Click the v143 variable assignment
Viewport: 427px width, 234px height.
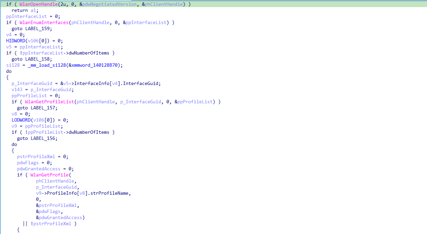[x=42, y=89]
